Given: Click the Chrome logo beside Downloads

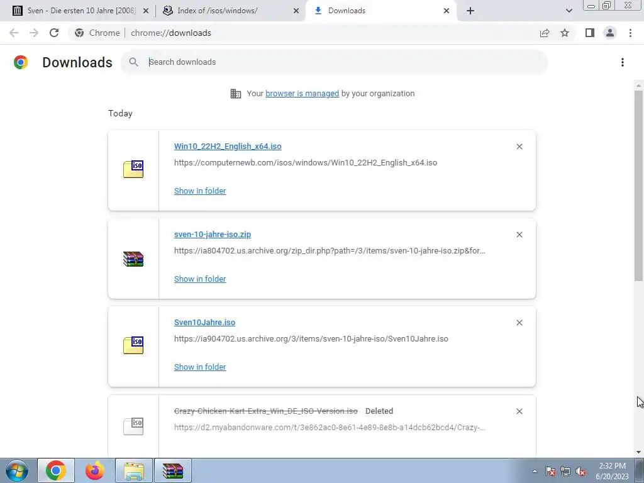Looking at the screenshot, I should coord(21,62).
